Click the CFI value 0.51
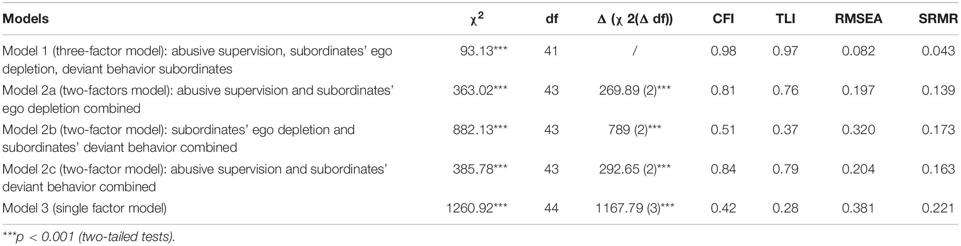Viewport: 961px width, 246px height. tap(723, 130)
